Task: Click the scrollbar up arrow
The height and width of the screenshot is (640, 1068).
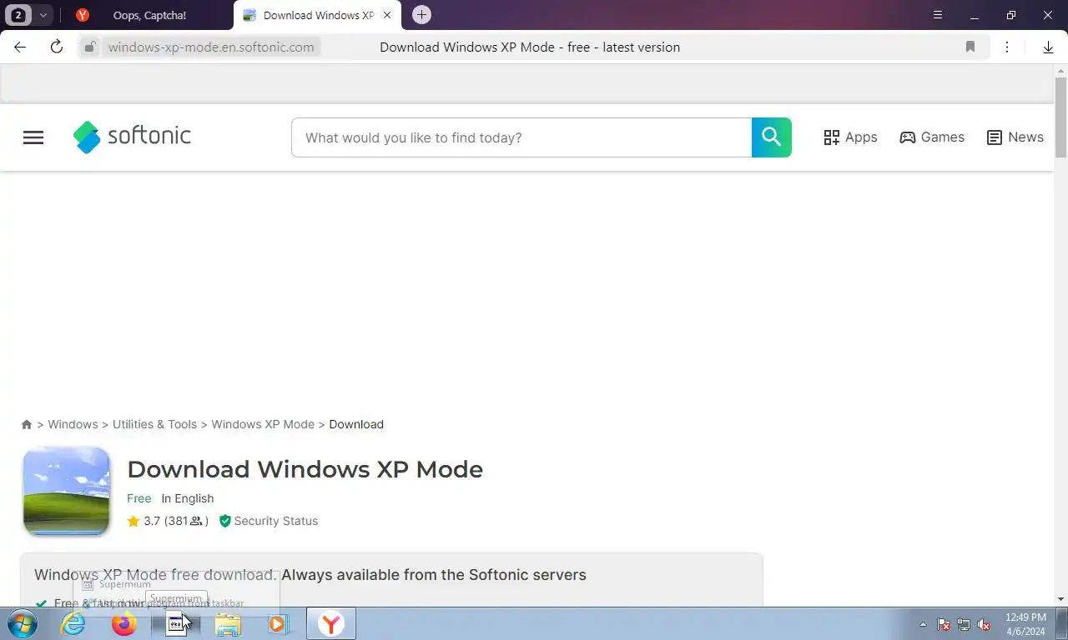Action: point(1061,70)
